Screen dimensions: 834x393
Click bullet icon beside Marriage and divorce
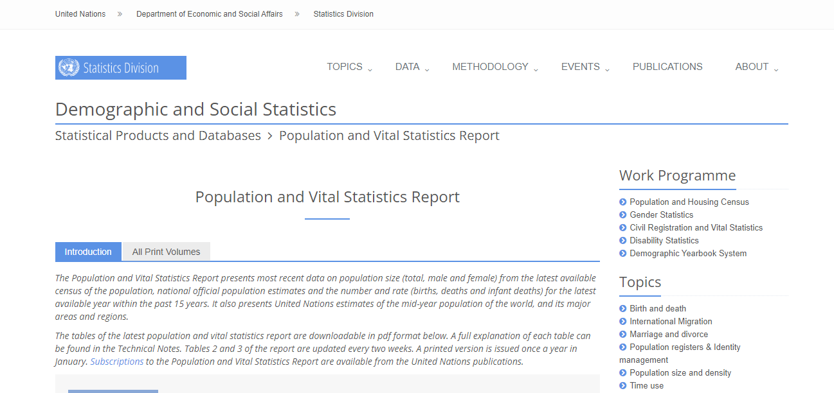(622, 334)
